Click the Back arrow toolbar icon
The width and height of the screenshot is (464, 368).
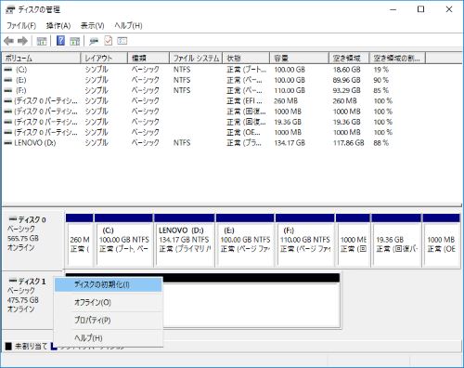click(x=8, y=41)
